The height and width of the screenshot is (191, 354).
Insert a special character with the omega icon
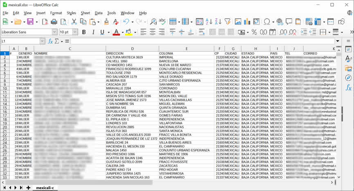pyautogui.click(x=267, y=22)
